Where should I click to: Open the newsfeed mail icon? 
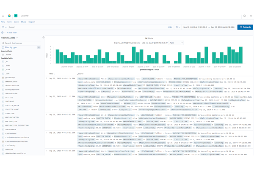[x=251, y=16]
